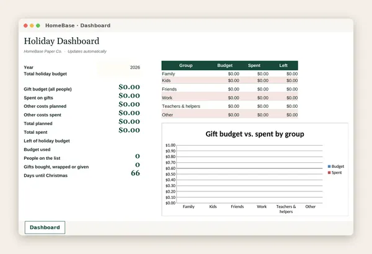Click the Family Budget $0.00 cell
Screen dimensions: 372x254
[234, 74]
